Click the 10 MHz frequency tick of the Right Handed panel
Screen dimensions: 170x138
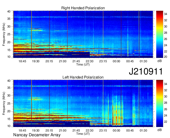9,57
